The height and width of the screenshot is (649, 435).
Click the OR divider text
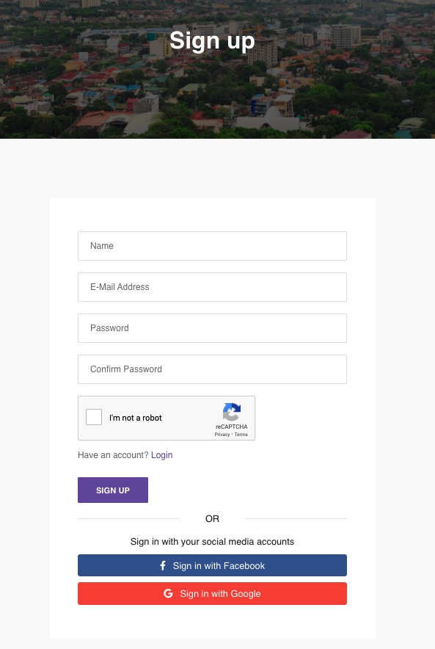coord(212,518)
